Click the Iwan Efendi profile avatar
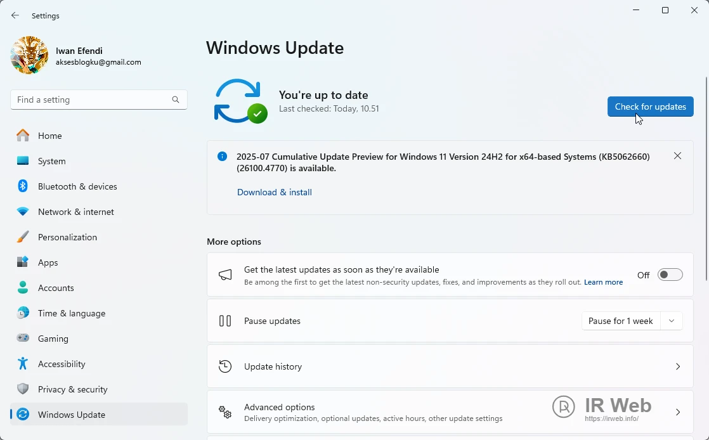The width and height of the screenshot is (709, 440). pyautogui.click(x=29, y=55)
